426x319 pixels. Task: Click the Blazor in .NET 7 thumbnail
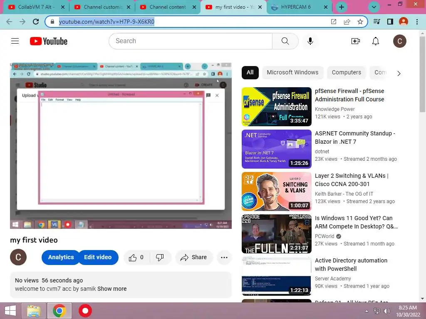click(277, 149)
